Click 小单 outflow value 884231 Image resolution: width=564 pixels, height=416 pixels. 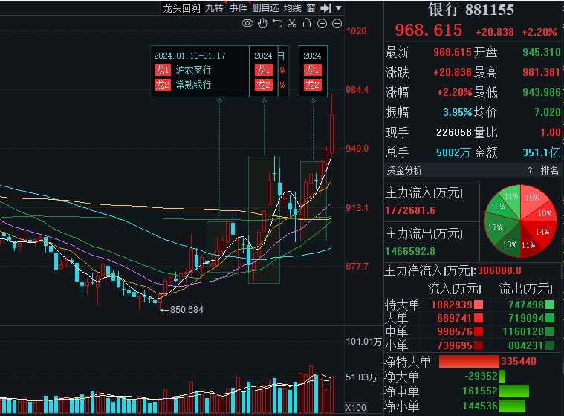(526, 345)
